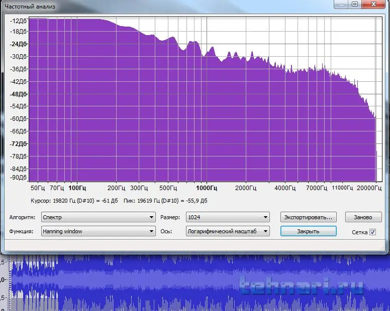Disable the Сетка grid checkbox
The height and width of the screenshot is (311, 390).
click(x=372, y=232)
